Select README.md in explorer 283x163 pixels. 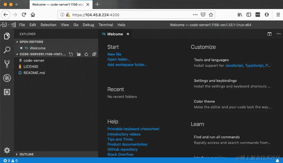tap(56, 73)
